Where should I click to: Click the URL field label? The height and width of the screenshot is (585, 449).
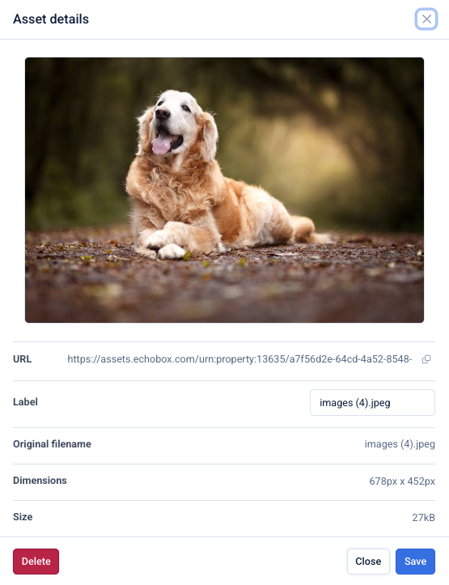click(23, 359)
